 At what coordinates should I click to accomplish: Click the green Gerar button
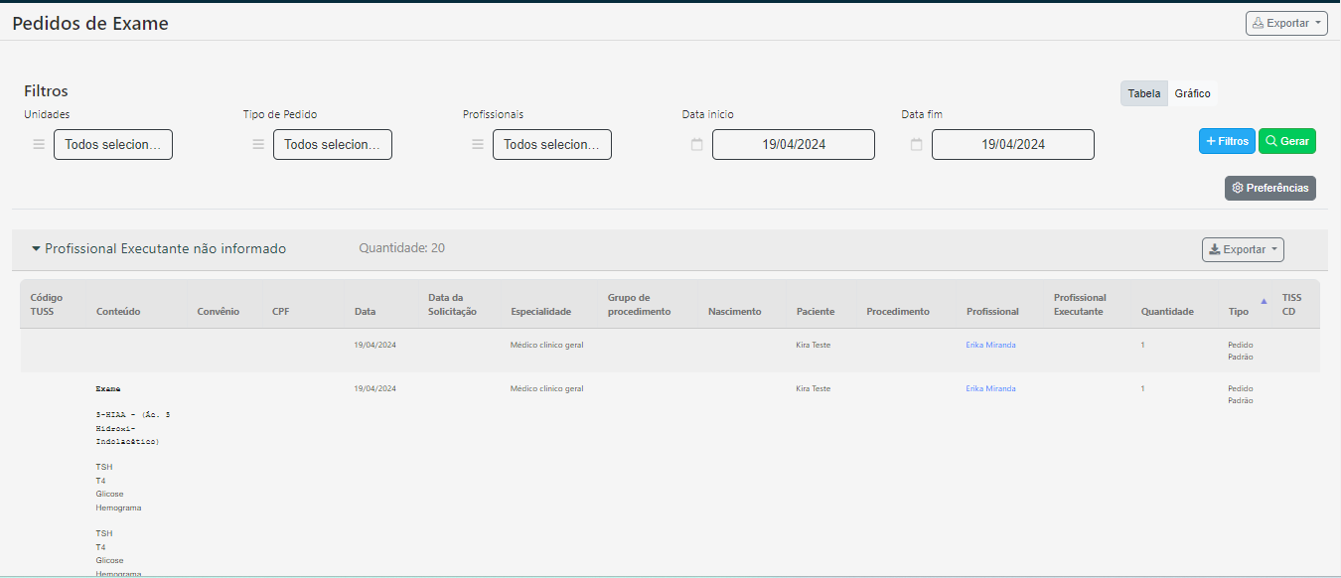point(1287,141)
